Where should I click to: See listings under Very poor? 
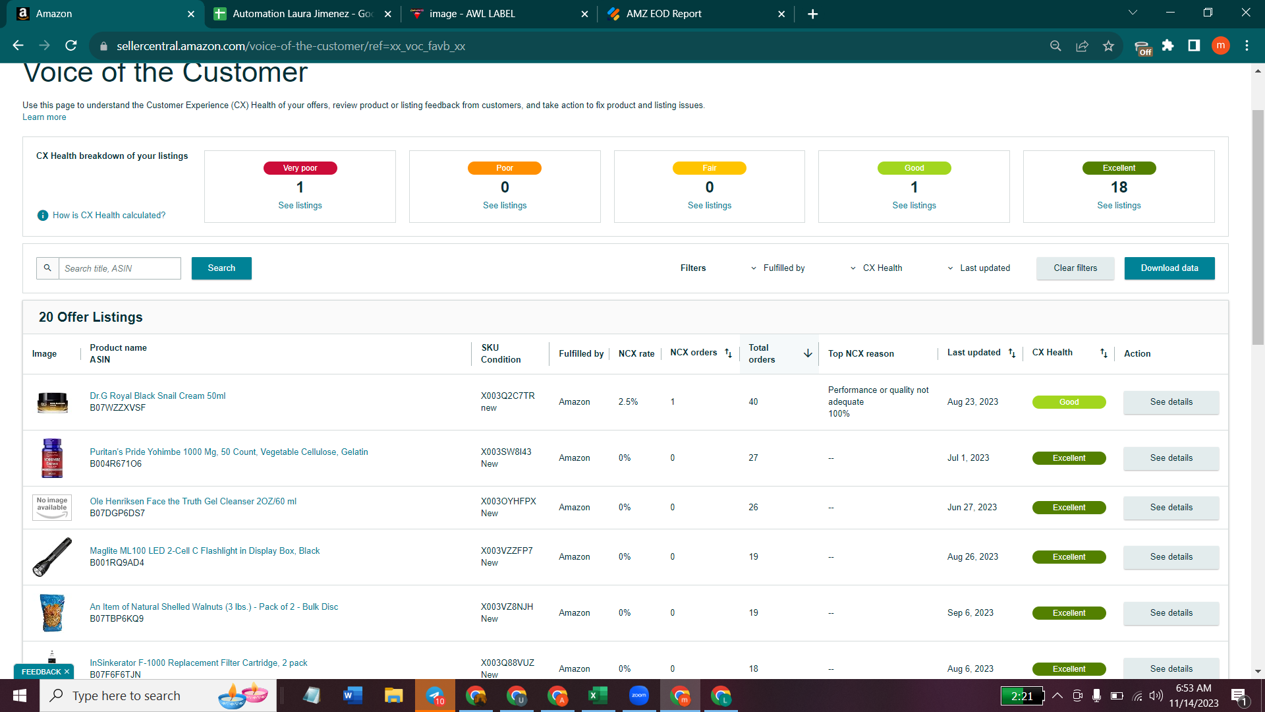click(x=300, y=206)
